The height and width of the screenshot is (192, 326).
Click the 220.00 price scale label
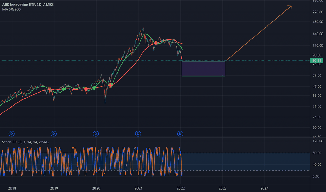[x=318, y=12]
